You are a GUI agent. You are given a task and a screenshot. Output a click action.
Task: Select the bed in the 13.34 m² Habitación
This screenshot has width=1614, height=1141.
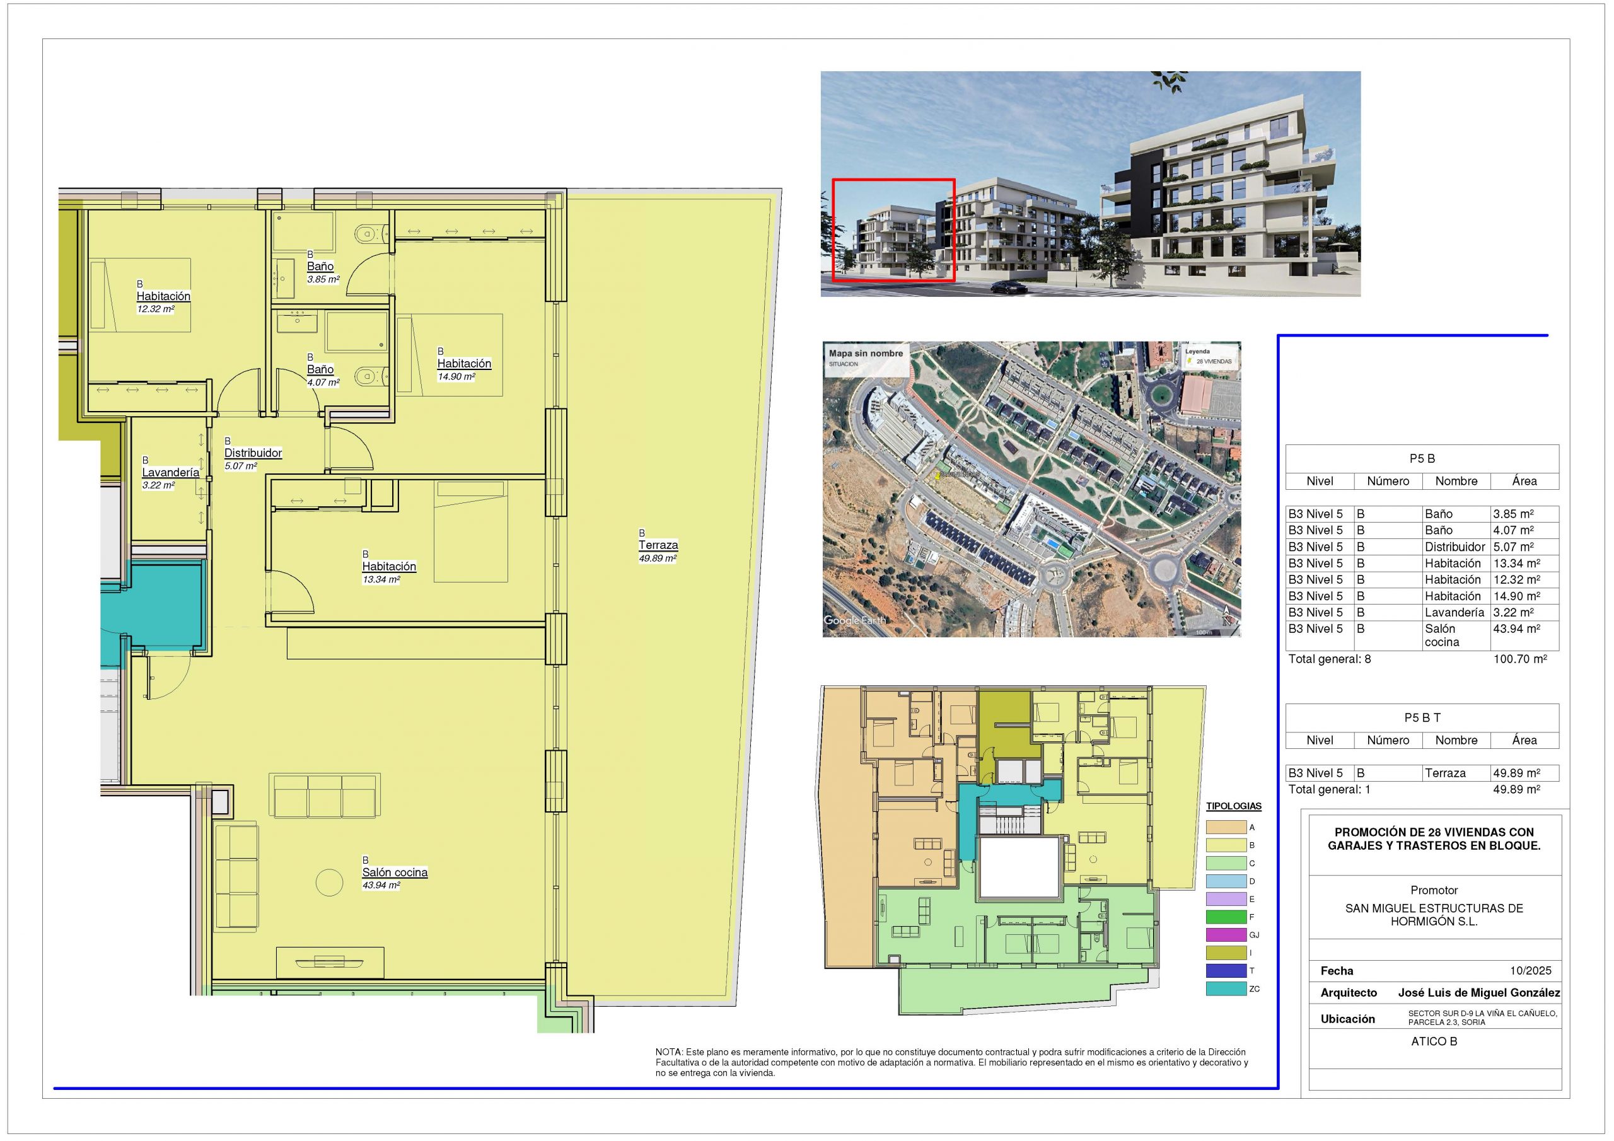470,531
